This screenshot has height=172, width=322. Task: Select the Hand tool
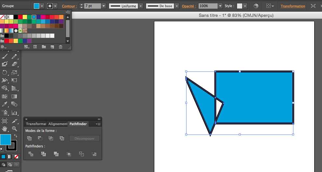tap(5, 129)
